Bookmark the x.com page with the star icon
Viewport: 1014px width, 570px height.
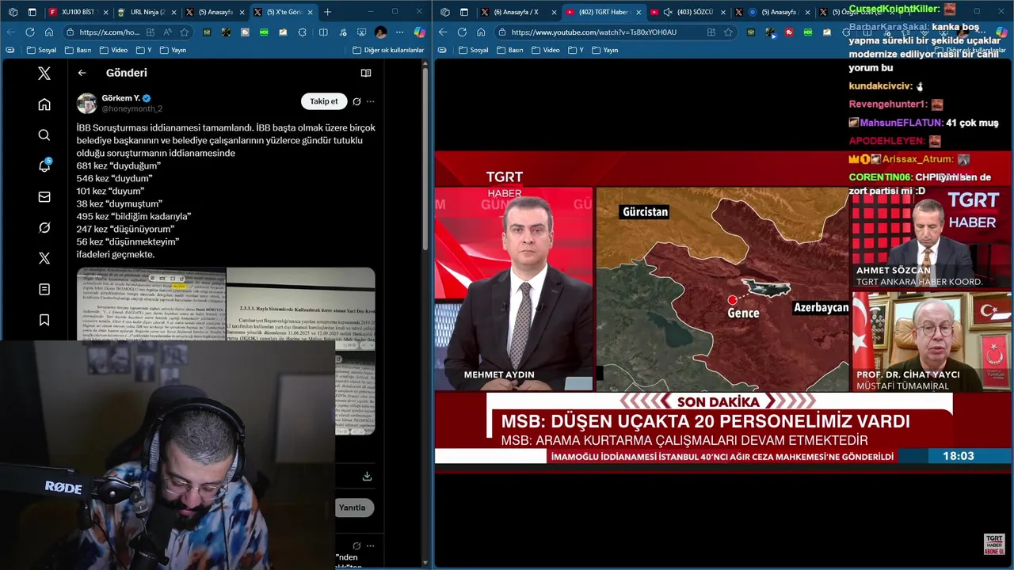185,32
